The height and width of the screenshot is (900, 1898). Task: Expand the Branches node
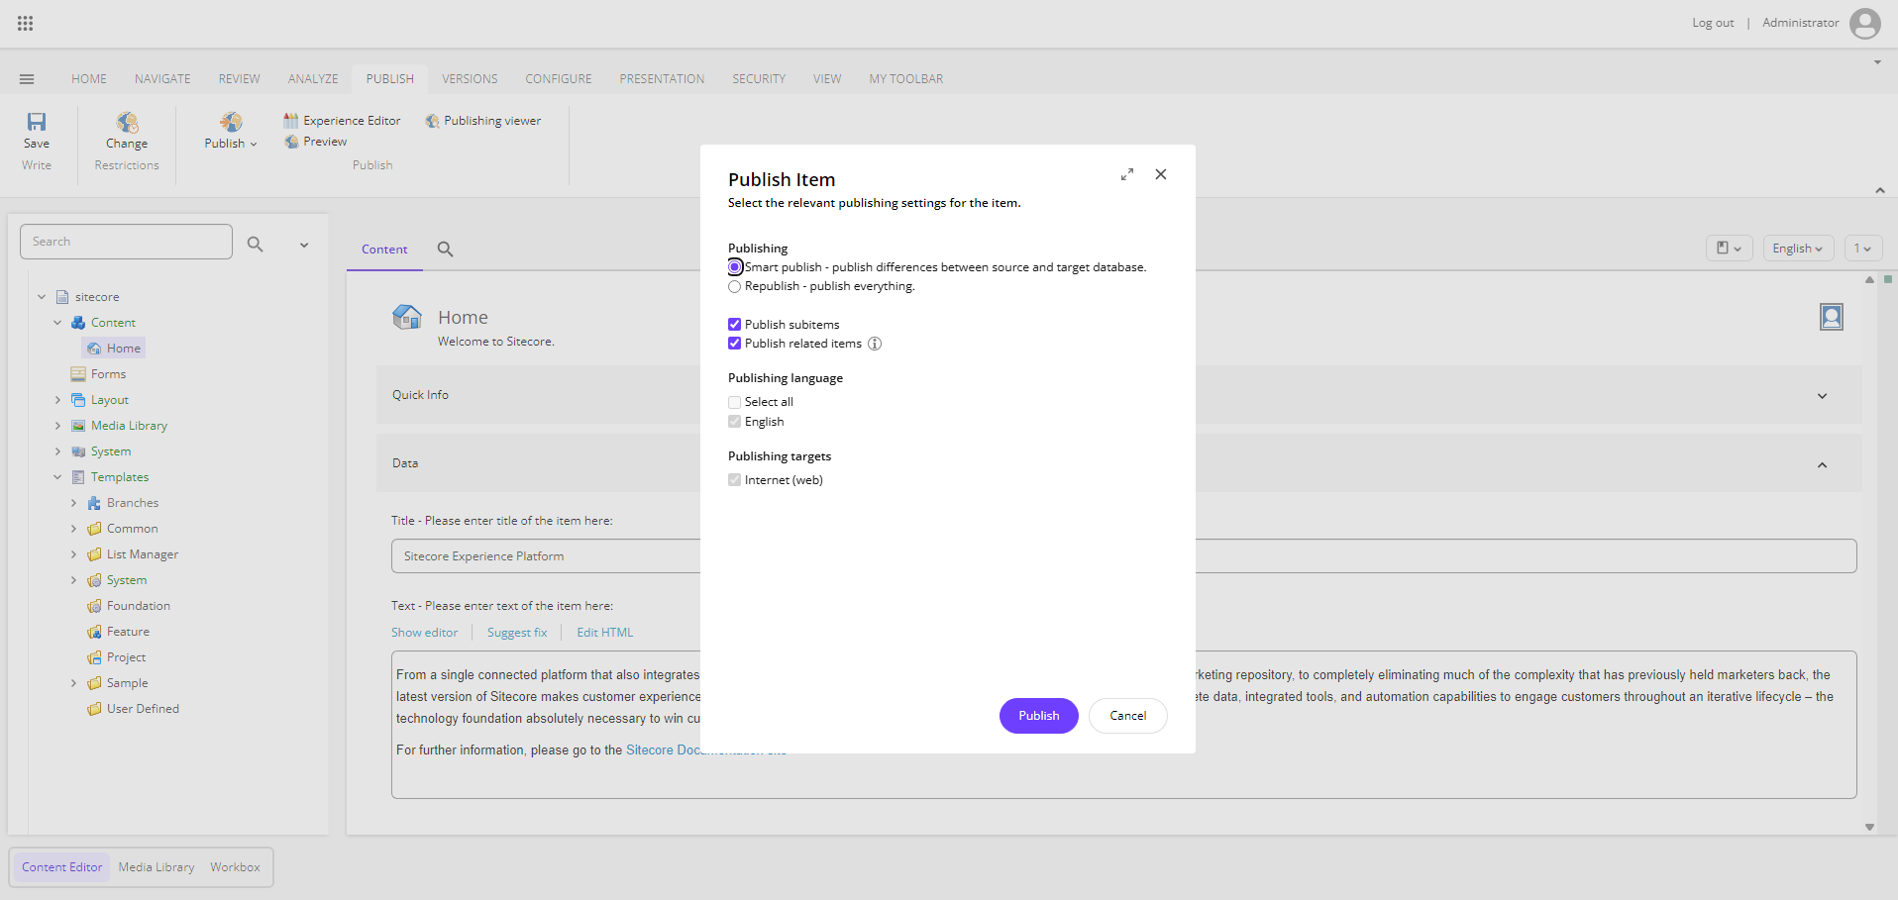click(x=73, y=503)
